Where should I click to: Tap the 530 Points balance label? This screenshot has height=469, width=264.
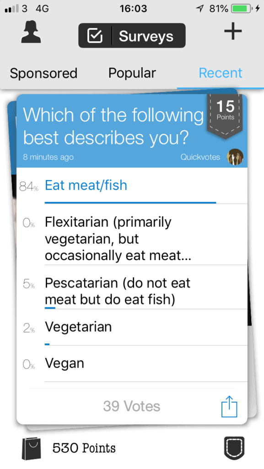(84, 448)
